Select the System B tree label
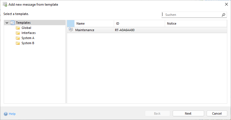The width and height of the screenshot is (231, 120). point(28,43)
